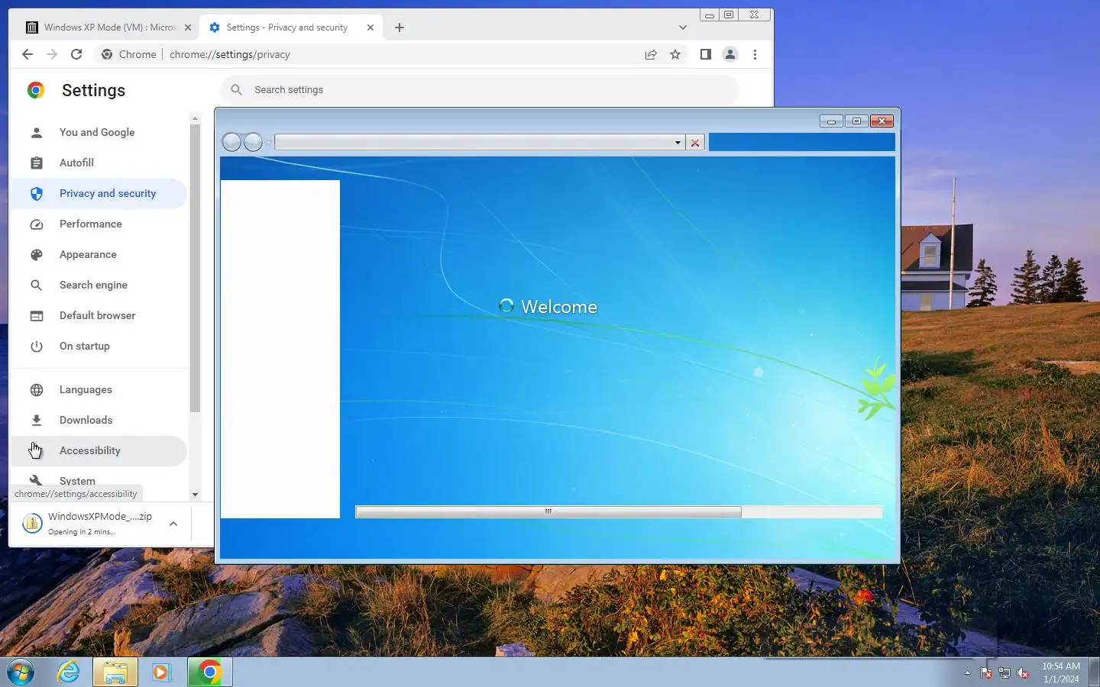Expand the download item options chevron
The image size is (1100, 687).
click(x=173, y=524)
